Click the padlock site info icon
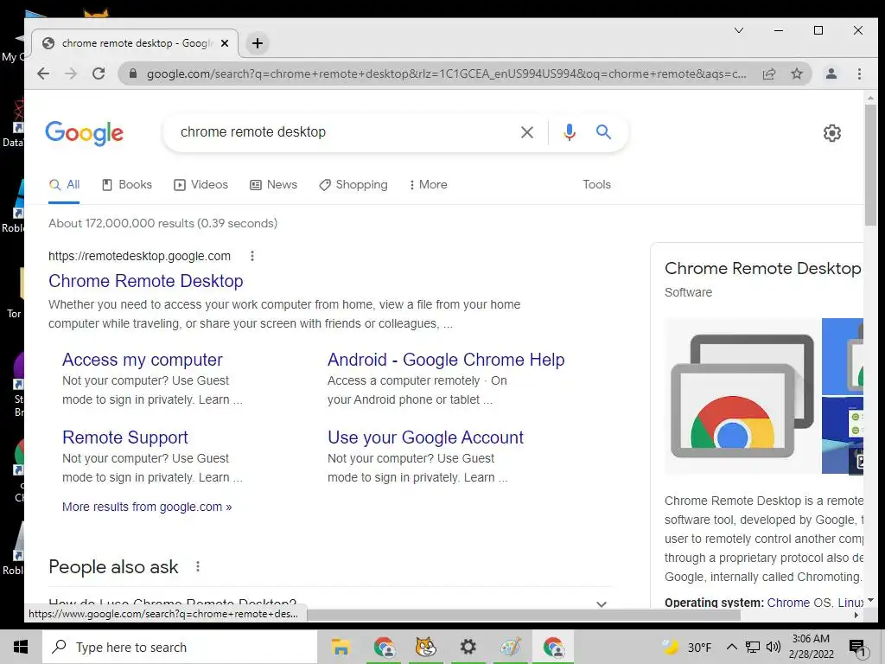 (x=132, y=73)
